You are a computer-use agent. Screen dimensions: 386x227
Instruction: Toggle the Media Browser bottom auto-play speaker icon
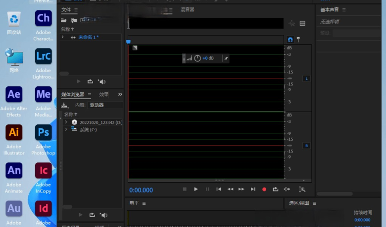(x=103, y=215)
